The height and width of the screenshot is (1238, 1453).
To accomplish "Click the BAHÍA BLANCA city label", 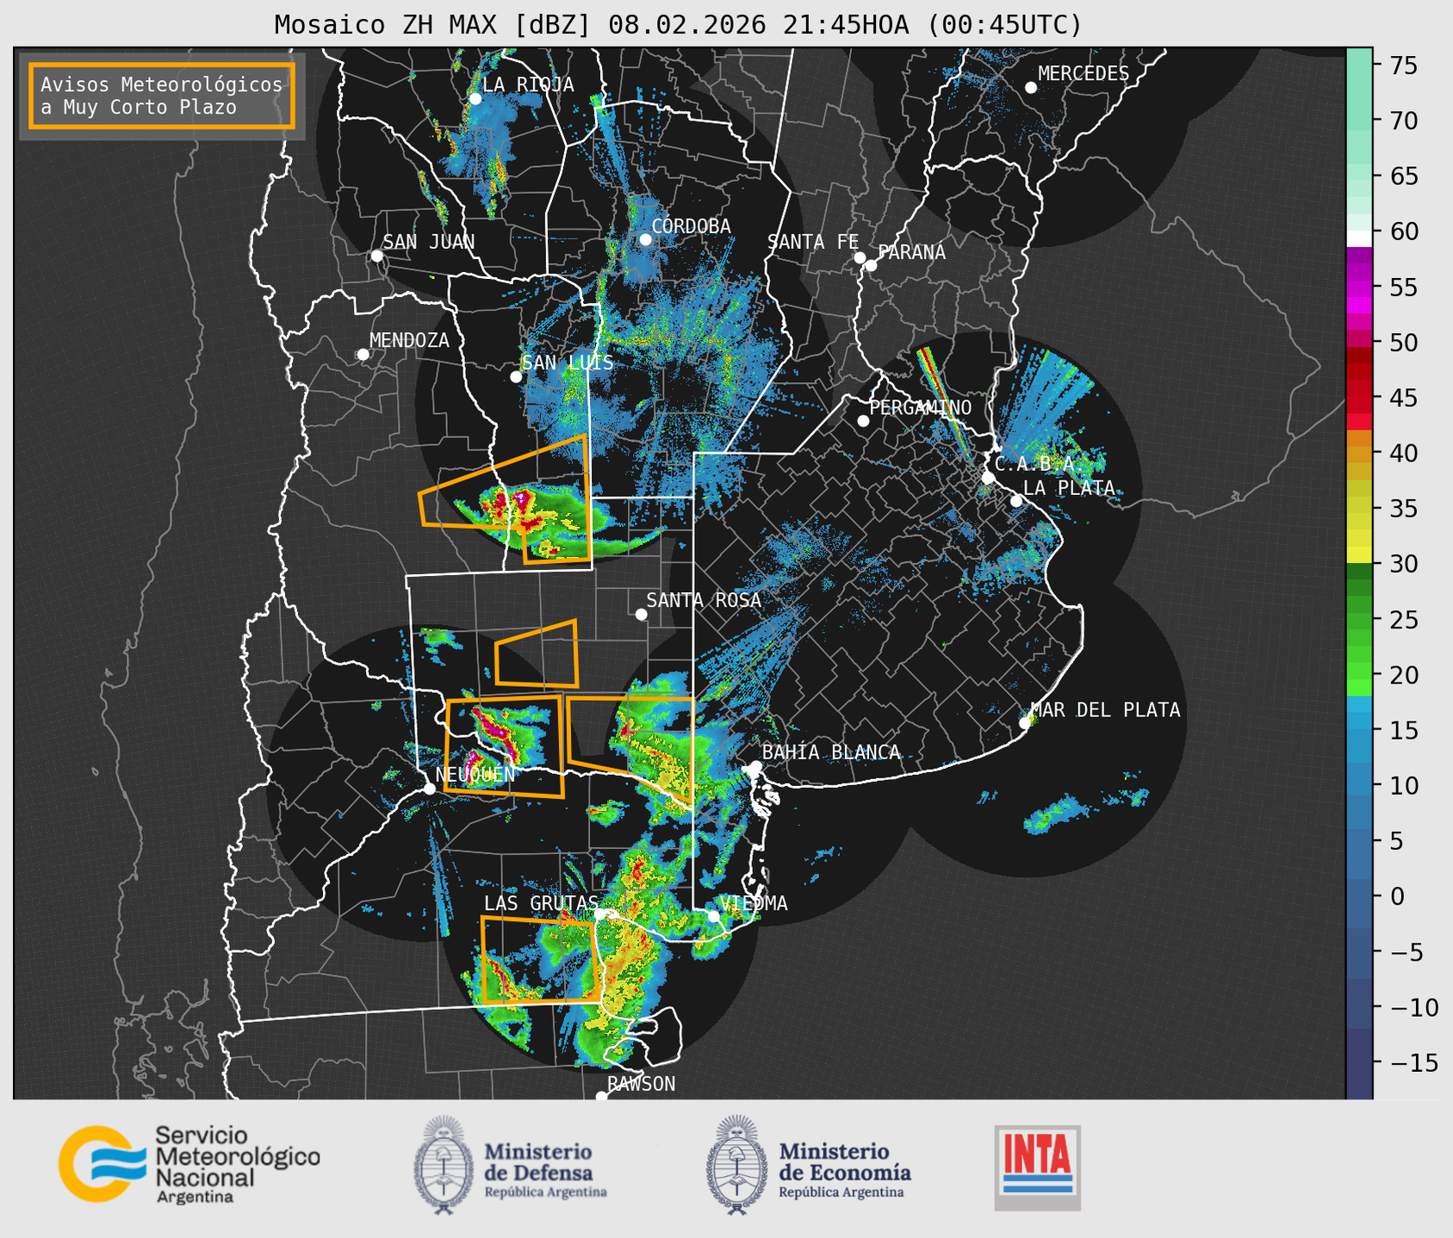I will 831,752.
